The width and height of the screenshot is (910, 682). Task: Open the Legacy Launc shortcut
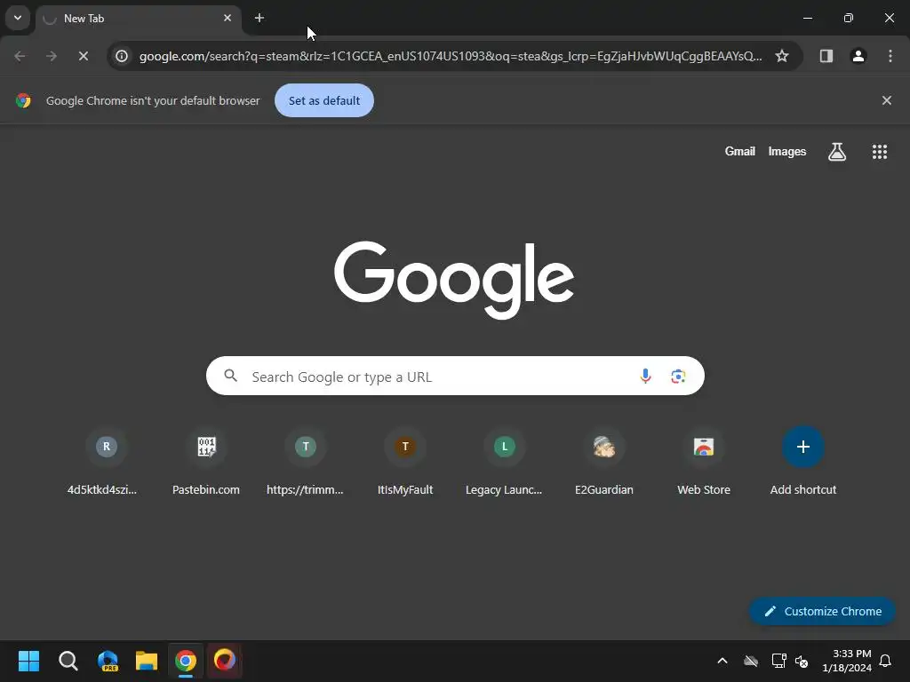[x=505, y=462]
